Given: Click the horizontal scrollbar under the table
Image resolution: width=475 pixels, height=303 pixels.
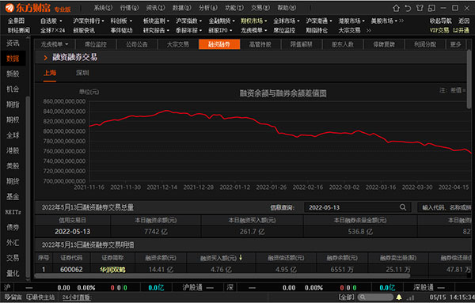Looking at the screenshot, I should (x=222, y=276).
